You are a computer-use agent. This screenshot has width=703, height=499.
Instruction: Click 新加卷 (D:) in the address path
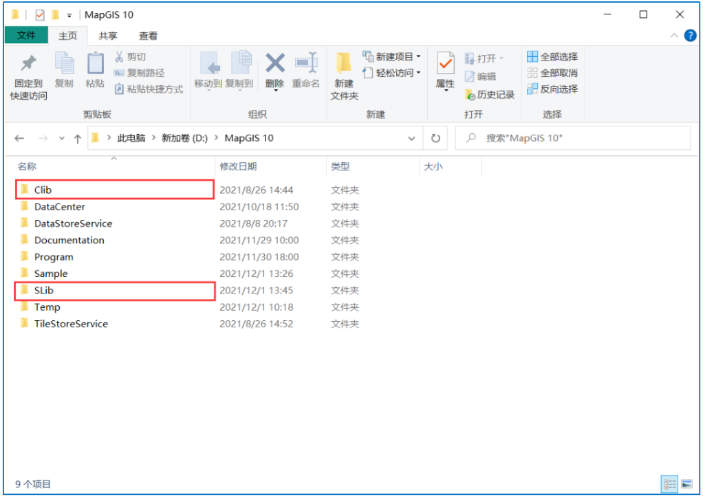(x=185, y=138)
